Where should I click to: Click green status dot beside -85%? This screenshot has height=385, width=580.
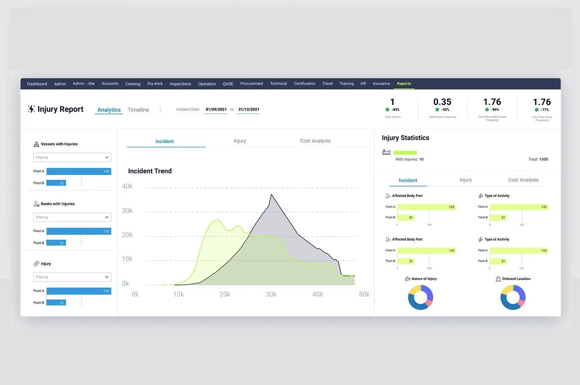click(x=487, y=109)
